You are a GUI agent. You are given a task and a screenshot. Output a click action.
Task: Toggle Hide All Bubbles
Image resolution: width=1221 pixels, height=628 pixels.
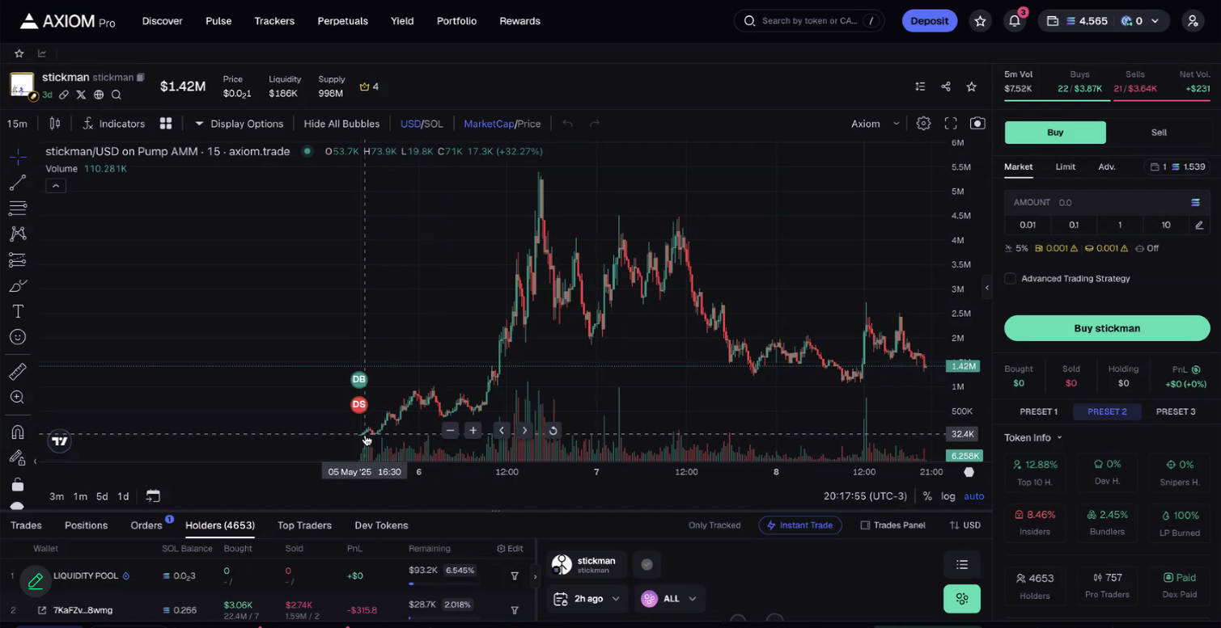[x=341, y=124]
